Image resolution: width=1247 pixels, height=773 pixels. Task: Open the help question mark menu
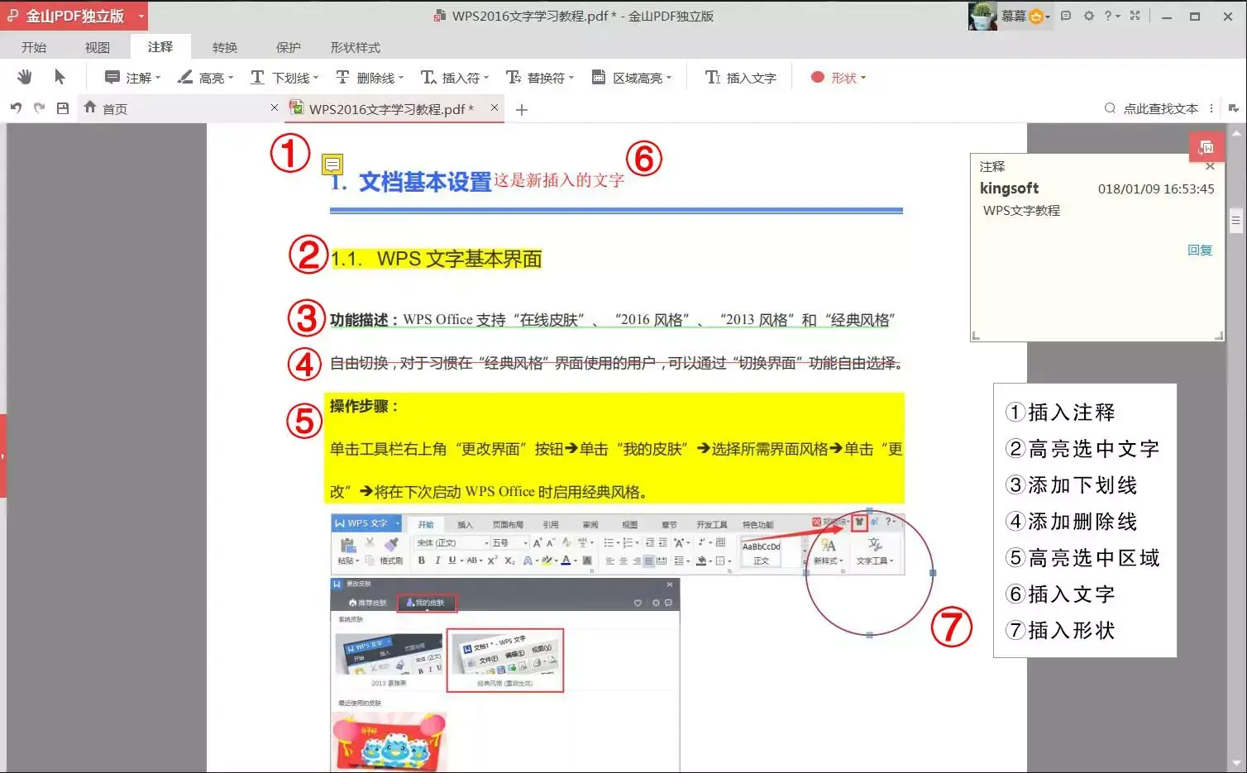click(1111, 16)
